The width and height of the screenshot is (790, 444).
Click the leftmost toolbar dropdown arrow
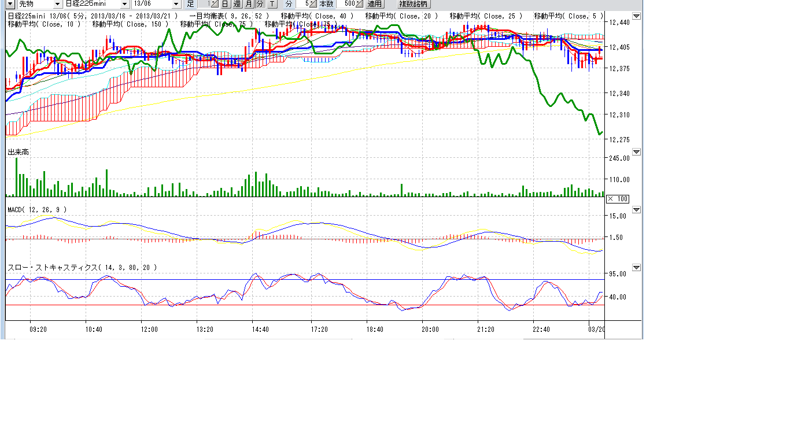coord(10,4)
